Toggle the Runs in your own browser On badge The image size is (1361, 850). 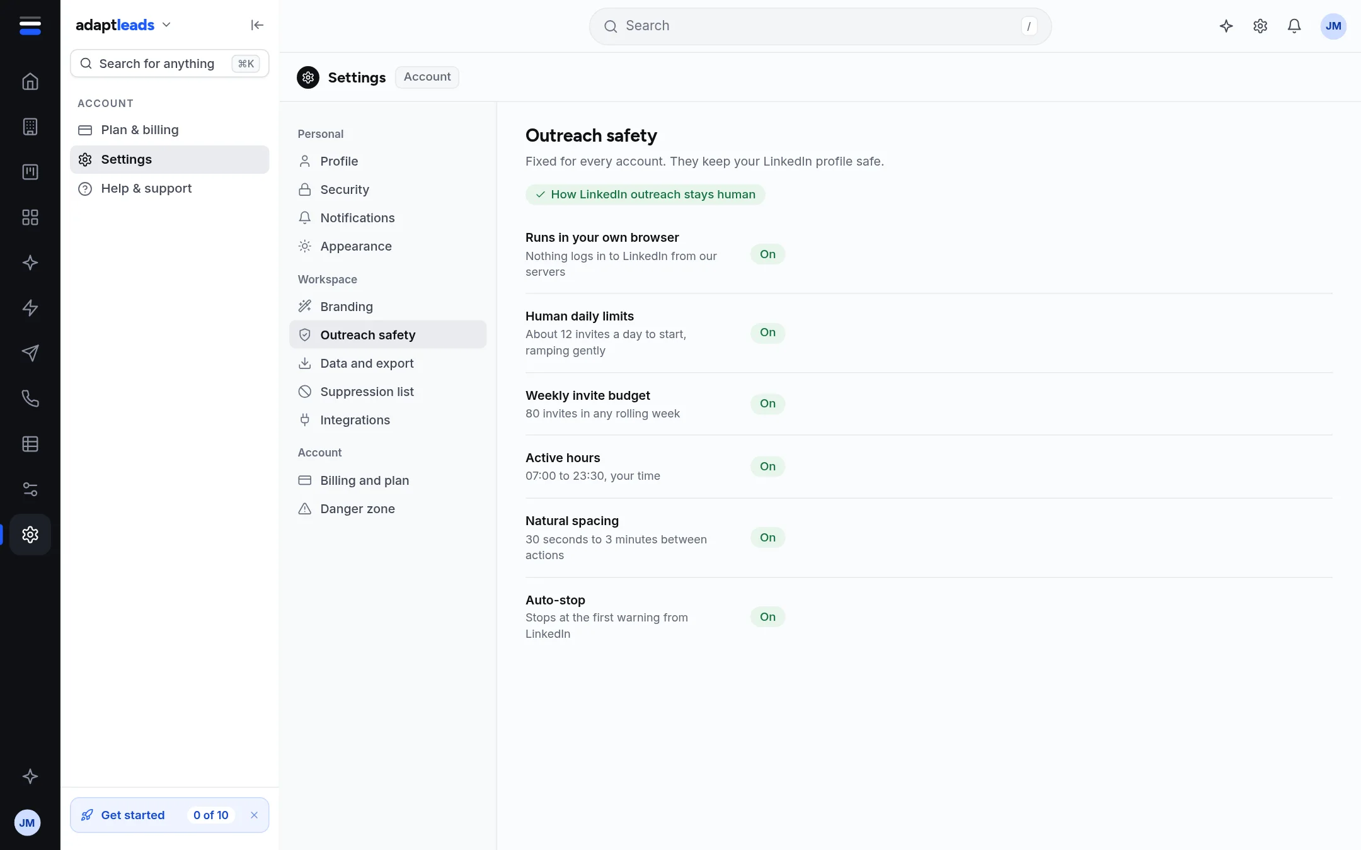pos(767,254)
